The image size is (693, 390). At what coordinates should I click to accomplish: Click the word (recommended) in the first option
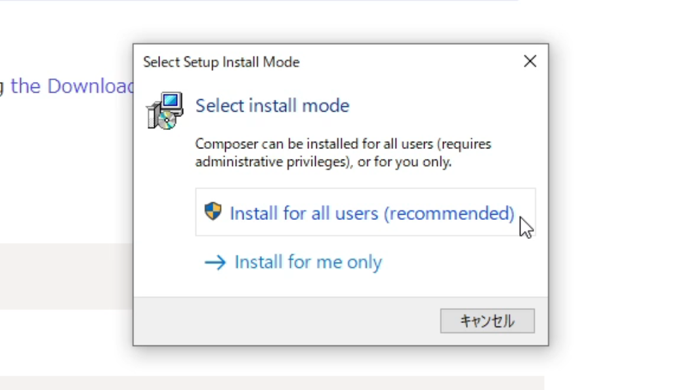click(x=449, y=213)
